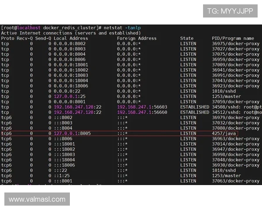Click the PID/Program name column header
This screenshot has height=210, width=262.
pyautogui.click(x=233, y=38)
